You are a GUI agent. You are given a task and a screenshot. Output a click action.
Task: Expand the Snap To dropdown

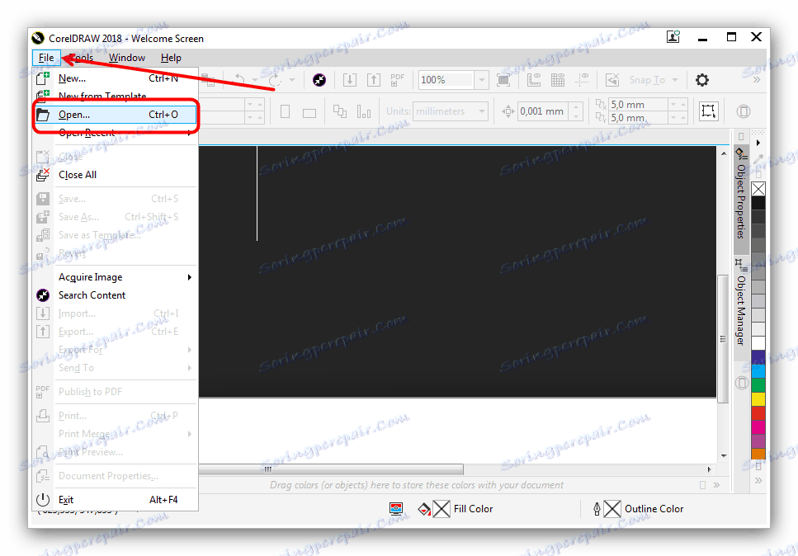[675, 80]
